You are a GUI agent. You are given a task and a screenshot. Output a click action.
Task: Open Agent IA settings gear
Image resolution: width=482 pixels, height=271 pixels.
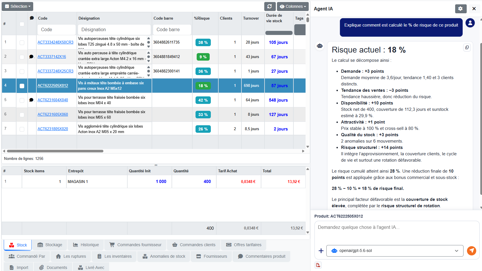tap(461, 9)
